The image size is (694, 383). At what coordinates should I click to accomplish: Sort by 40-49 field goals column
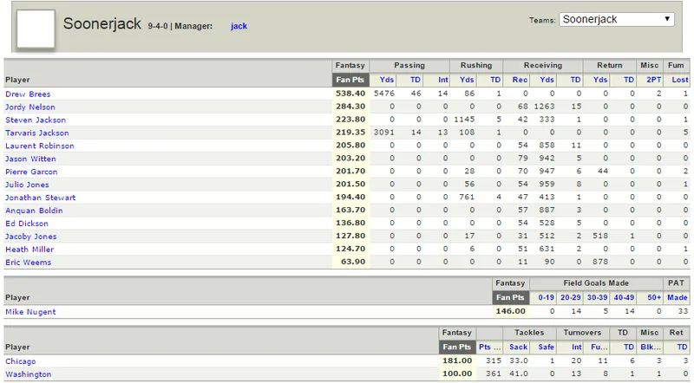click(624, 297)
